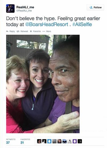Open the purple egg avatar profile
The image size is (107, 148).
75,141
